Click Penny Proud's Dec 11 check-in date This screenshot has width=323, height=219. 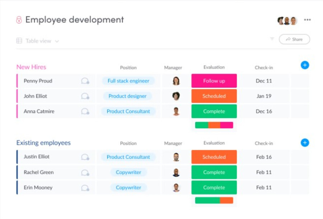(264, 81)
